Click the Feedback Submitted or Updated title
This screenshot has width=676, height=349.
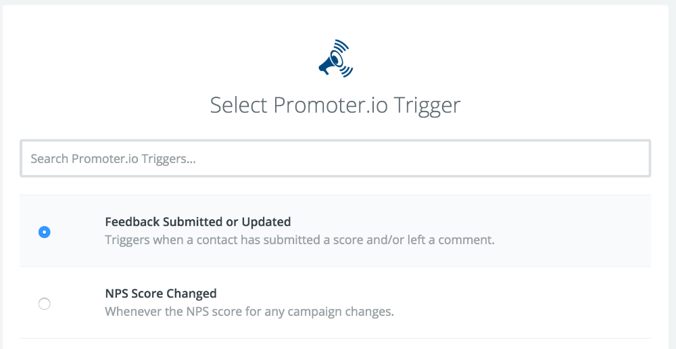[x=197, y=222]
